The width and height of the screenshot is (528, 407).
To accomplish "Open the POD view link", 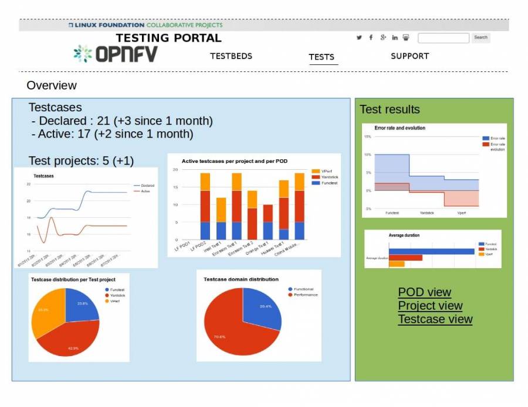I will [x=424, y=292].
